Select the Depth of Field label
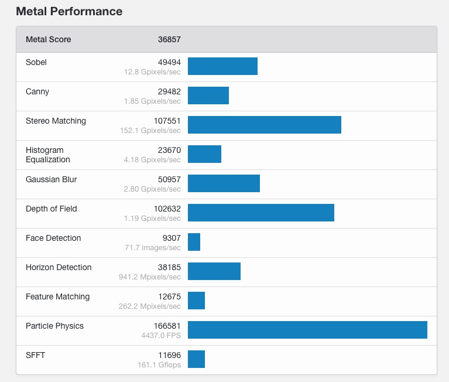 tap(52, 209)
